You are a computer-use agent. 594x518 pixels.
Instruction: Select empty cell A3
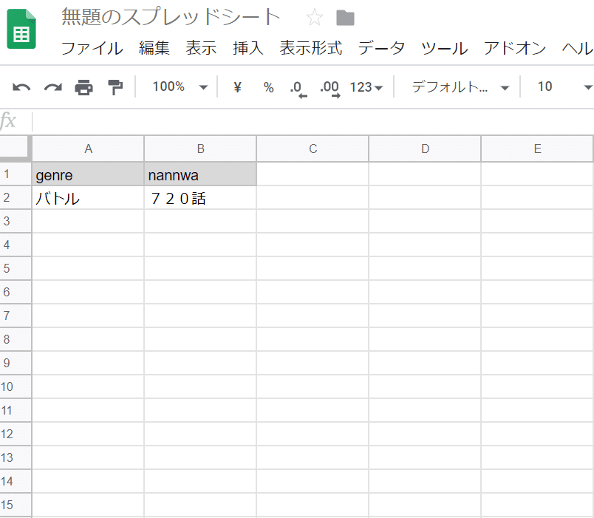coord(88,221)
